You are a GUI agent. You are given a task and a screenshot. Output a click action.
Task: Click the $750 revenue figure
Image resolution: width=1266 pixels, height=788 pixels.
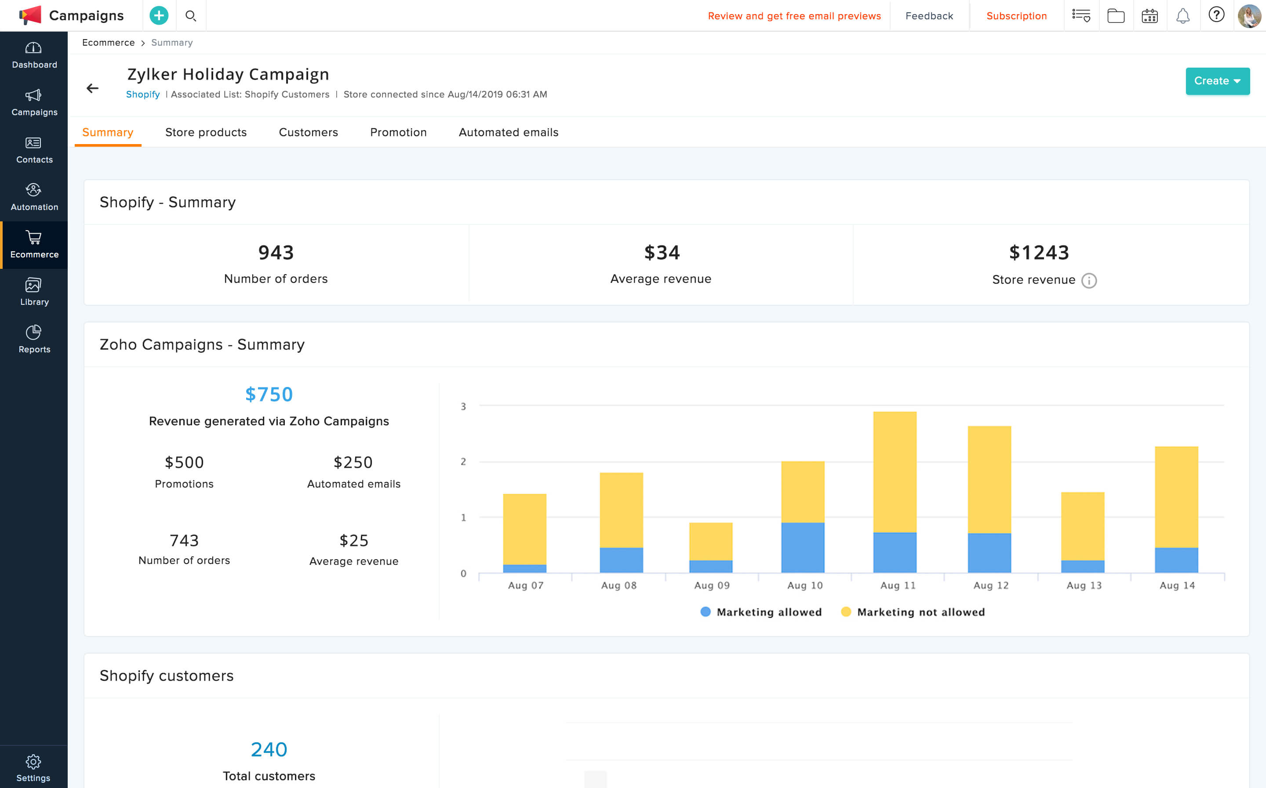point(269,394)
